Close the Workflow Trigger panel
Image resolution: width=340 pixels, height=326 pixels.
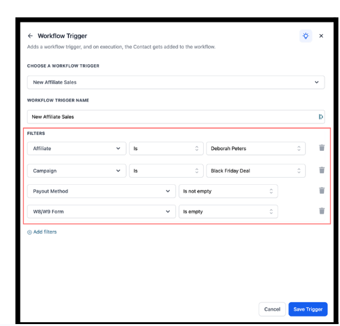pyautogui.click(x=321, y=36)
